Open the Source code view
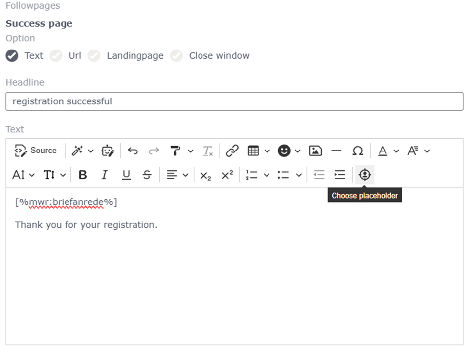Screen dimensions: 469x352 pyautogui.click(x=35, y=151)
